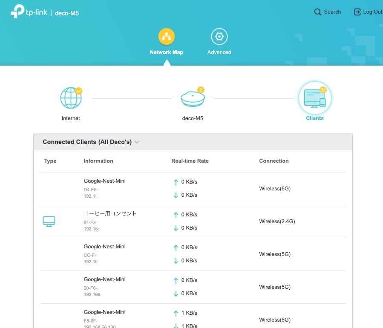The image size is (383, 328).
Task: Click the first Google-Nest-Mini client name
Action: click(x=104, y=181)
